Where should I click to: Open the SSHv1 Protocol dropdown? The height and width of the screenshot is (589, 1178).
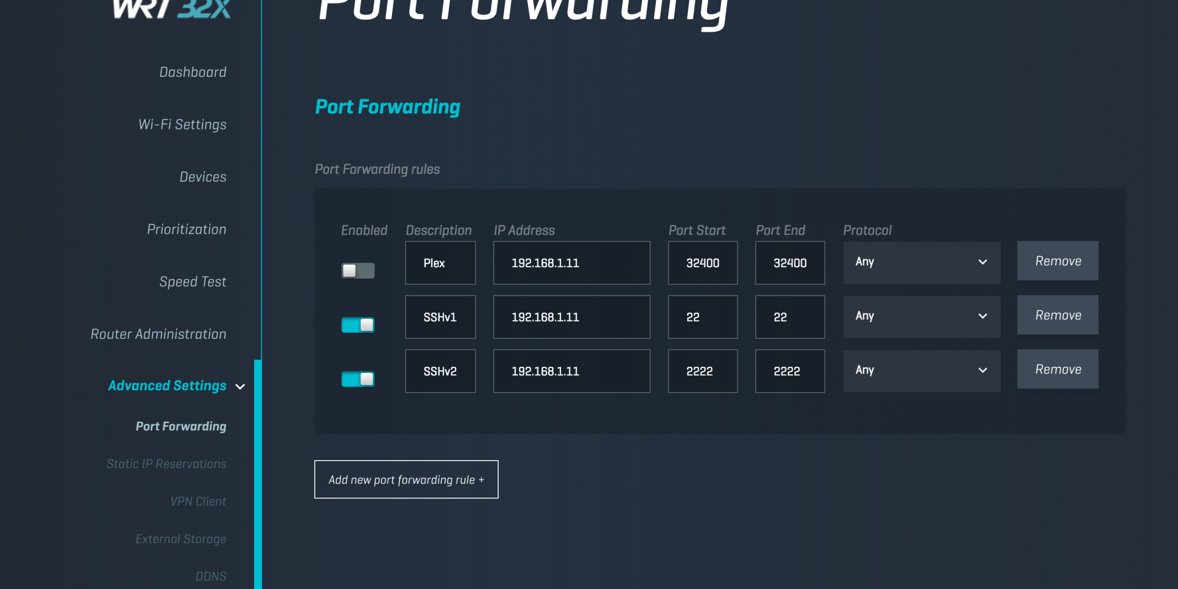click(x=921, y=316)
